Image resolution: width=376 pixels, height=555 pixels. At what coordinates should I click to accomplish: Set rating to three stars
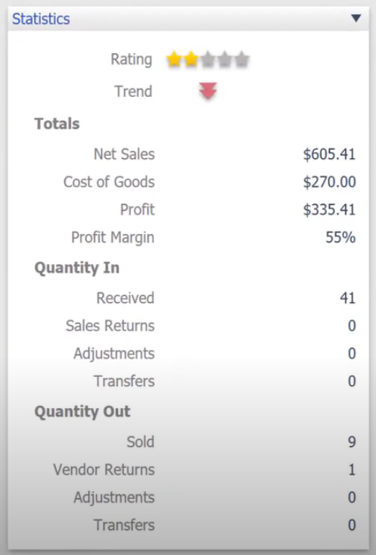pyautogui.click(x=208, y=60)
